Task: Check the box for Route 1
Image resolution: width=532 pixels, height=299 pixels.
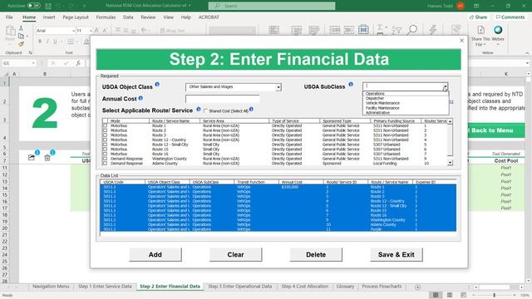Action: pos(105,125)
